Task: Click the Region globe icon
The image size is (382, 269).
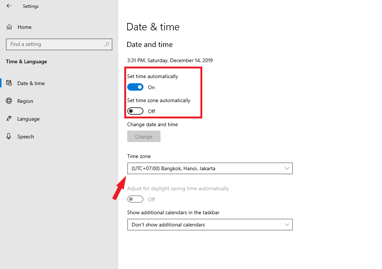Action: (9, 101)
